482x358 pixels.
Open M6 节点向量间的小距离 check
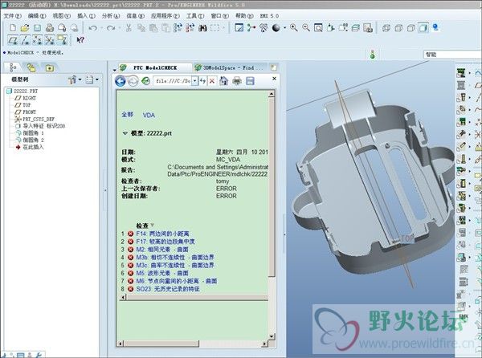point(177,281)
